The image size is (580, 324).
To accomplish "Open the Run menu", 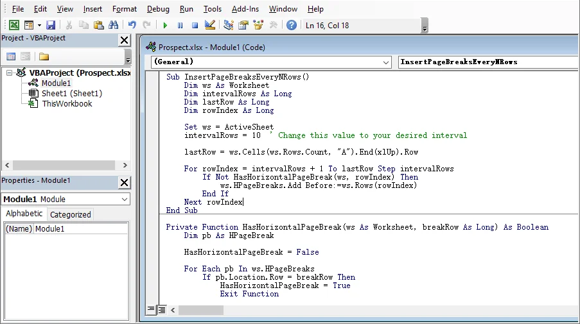I will (186, 9).
